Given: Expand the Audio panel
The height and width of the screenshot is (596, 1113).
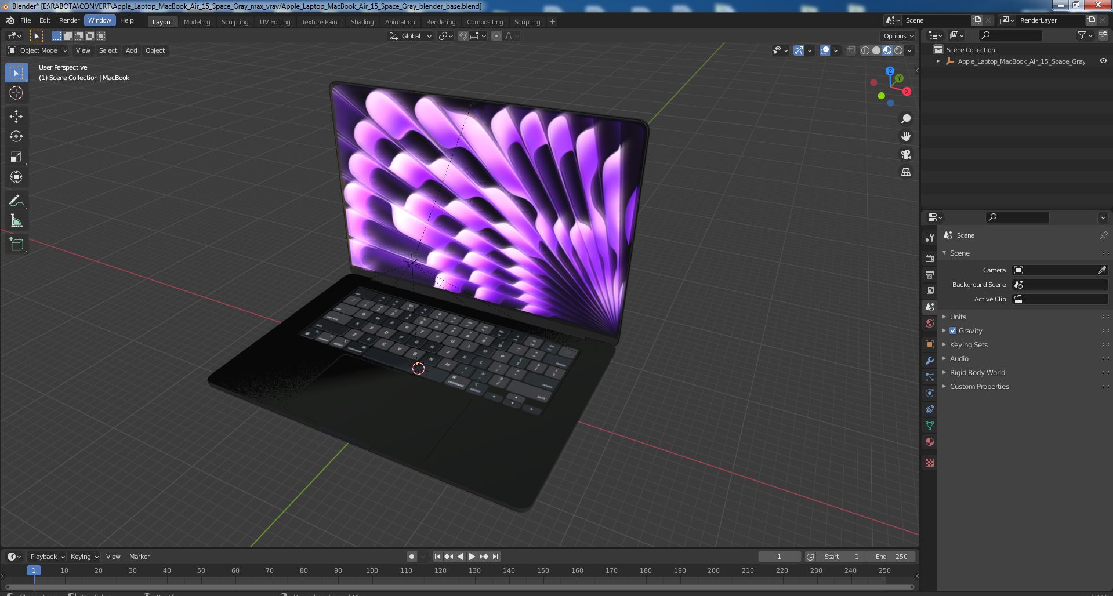Looking at the screenshot, I should pyautogui.click(x=959, y=358).
